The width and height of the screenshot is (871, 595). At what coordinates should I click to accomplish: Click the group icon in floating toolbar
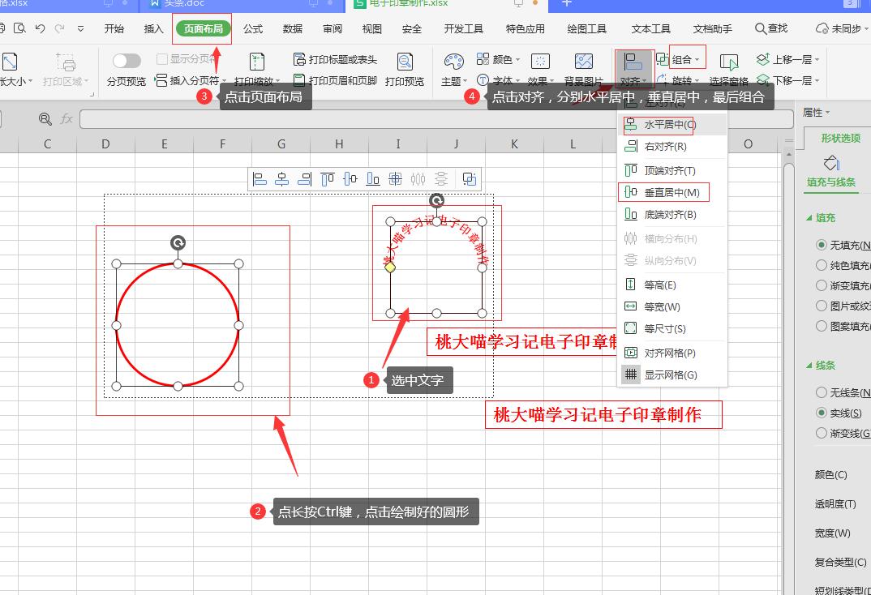pos(469,179)
